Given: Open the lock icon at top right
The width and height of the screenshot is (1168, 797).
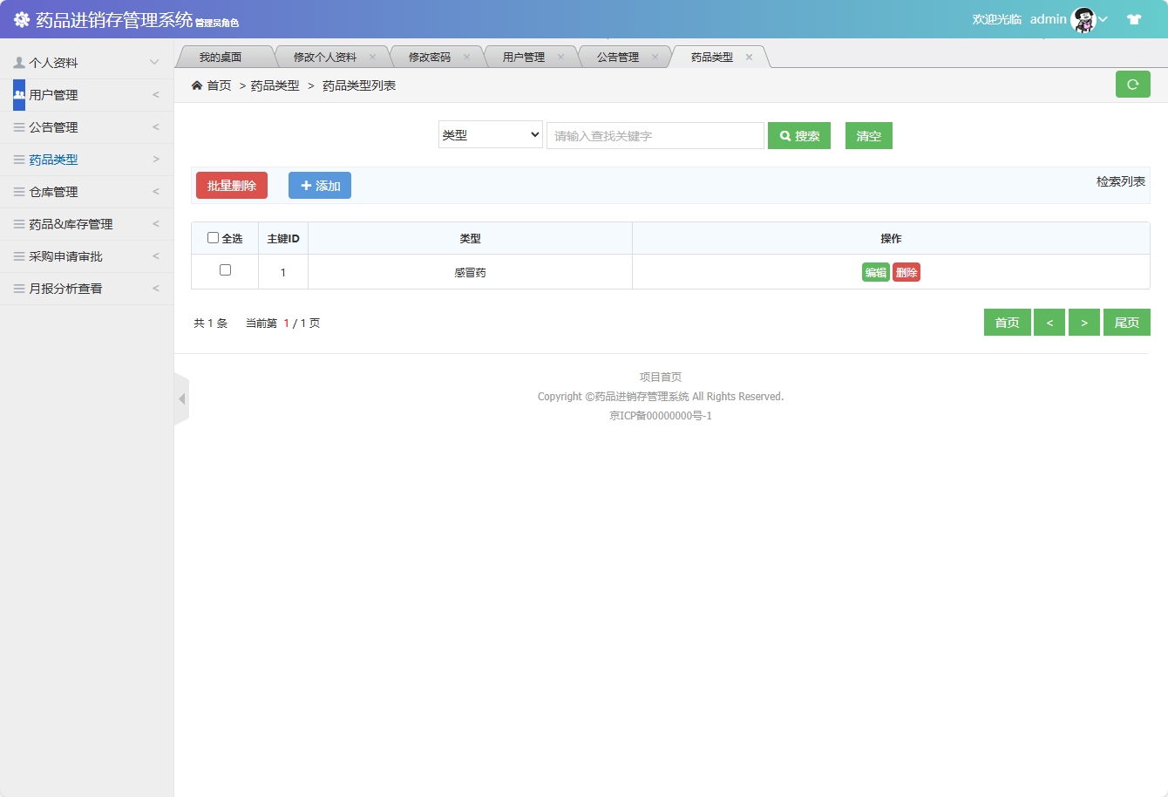Looking at the screenshot, I should point(1134,17).
